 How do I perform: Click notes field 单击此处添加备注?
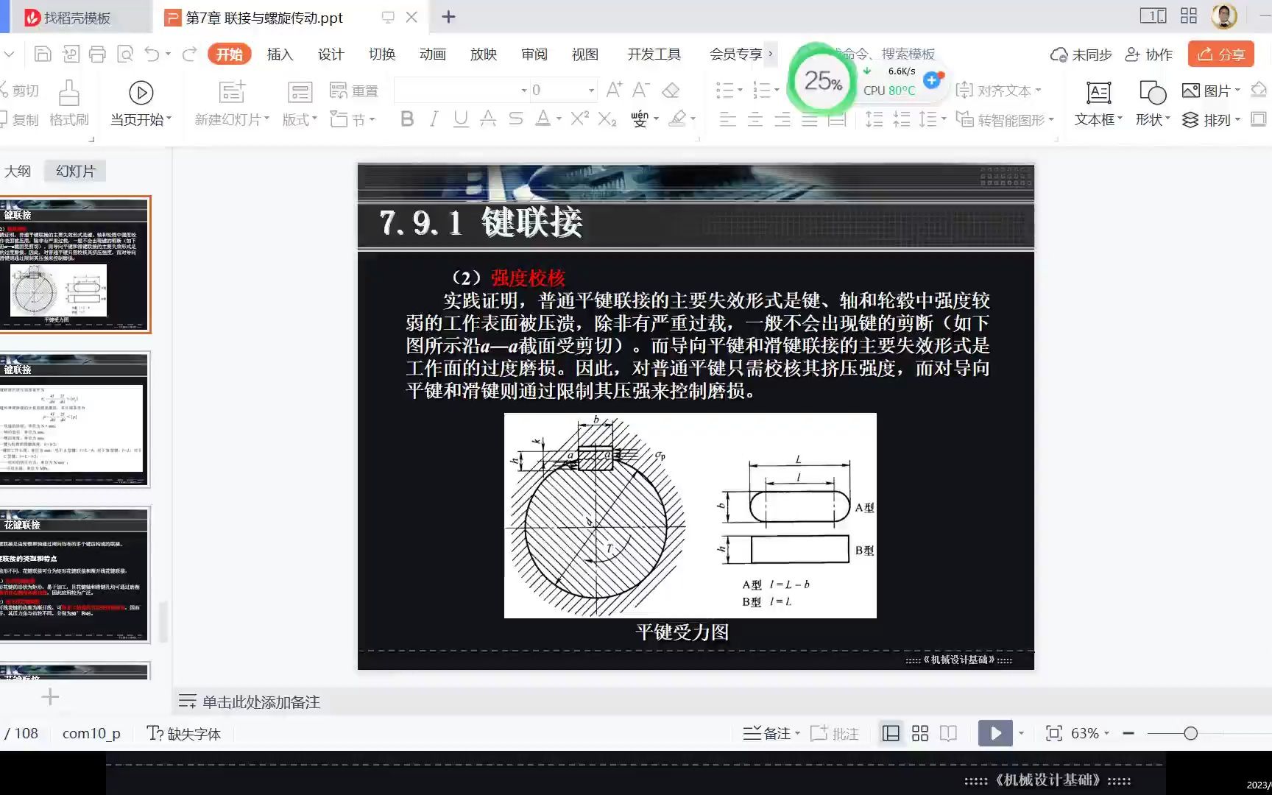261,702
